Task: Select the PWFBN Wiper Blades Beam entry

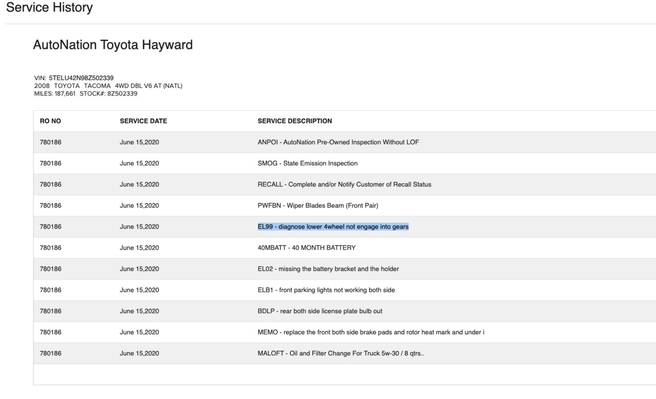Action: click(x=318, y=205)
